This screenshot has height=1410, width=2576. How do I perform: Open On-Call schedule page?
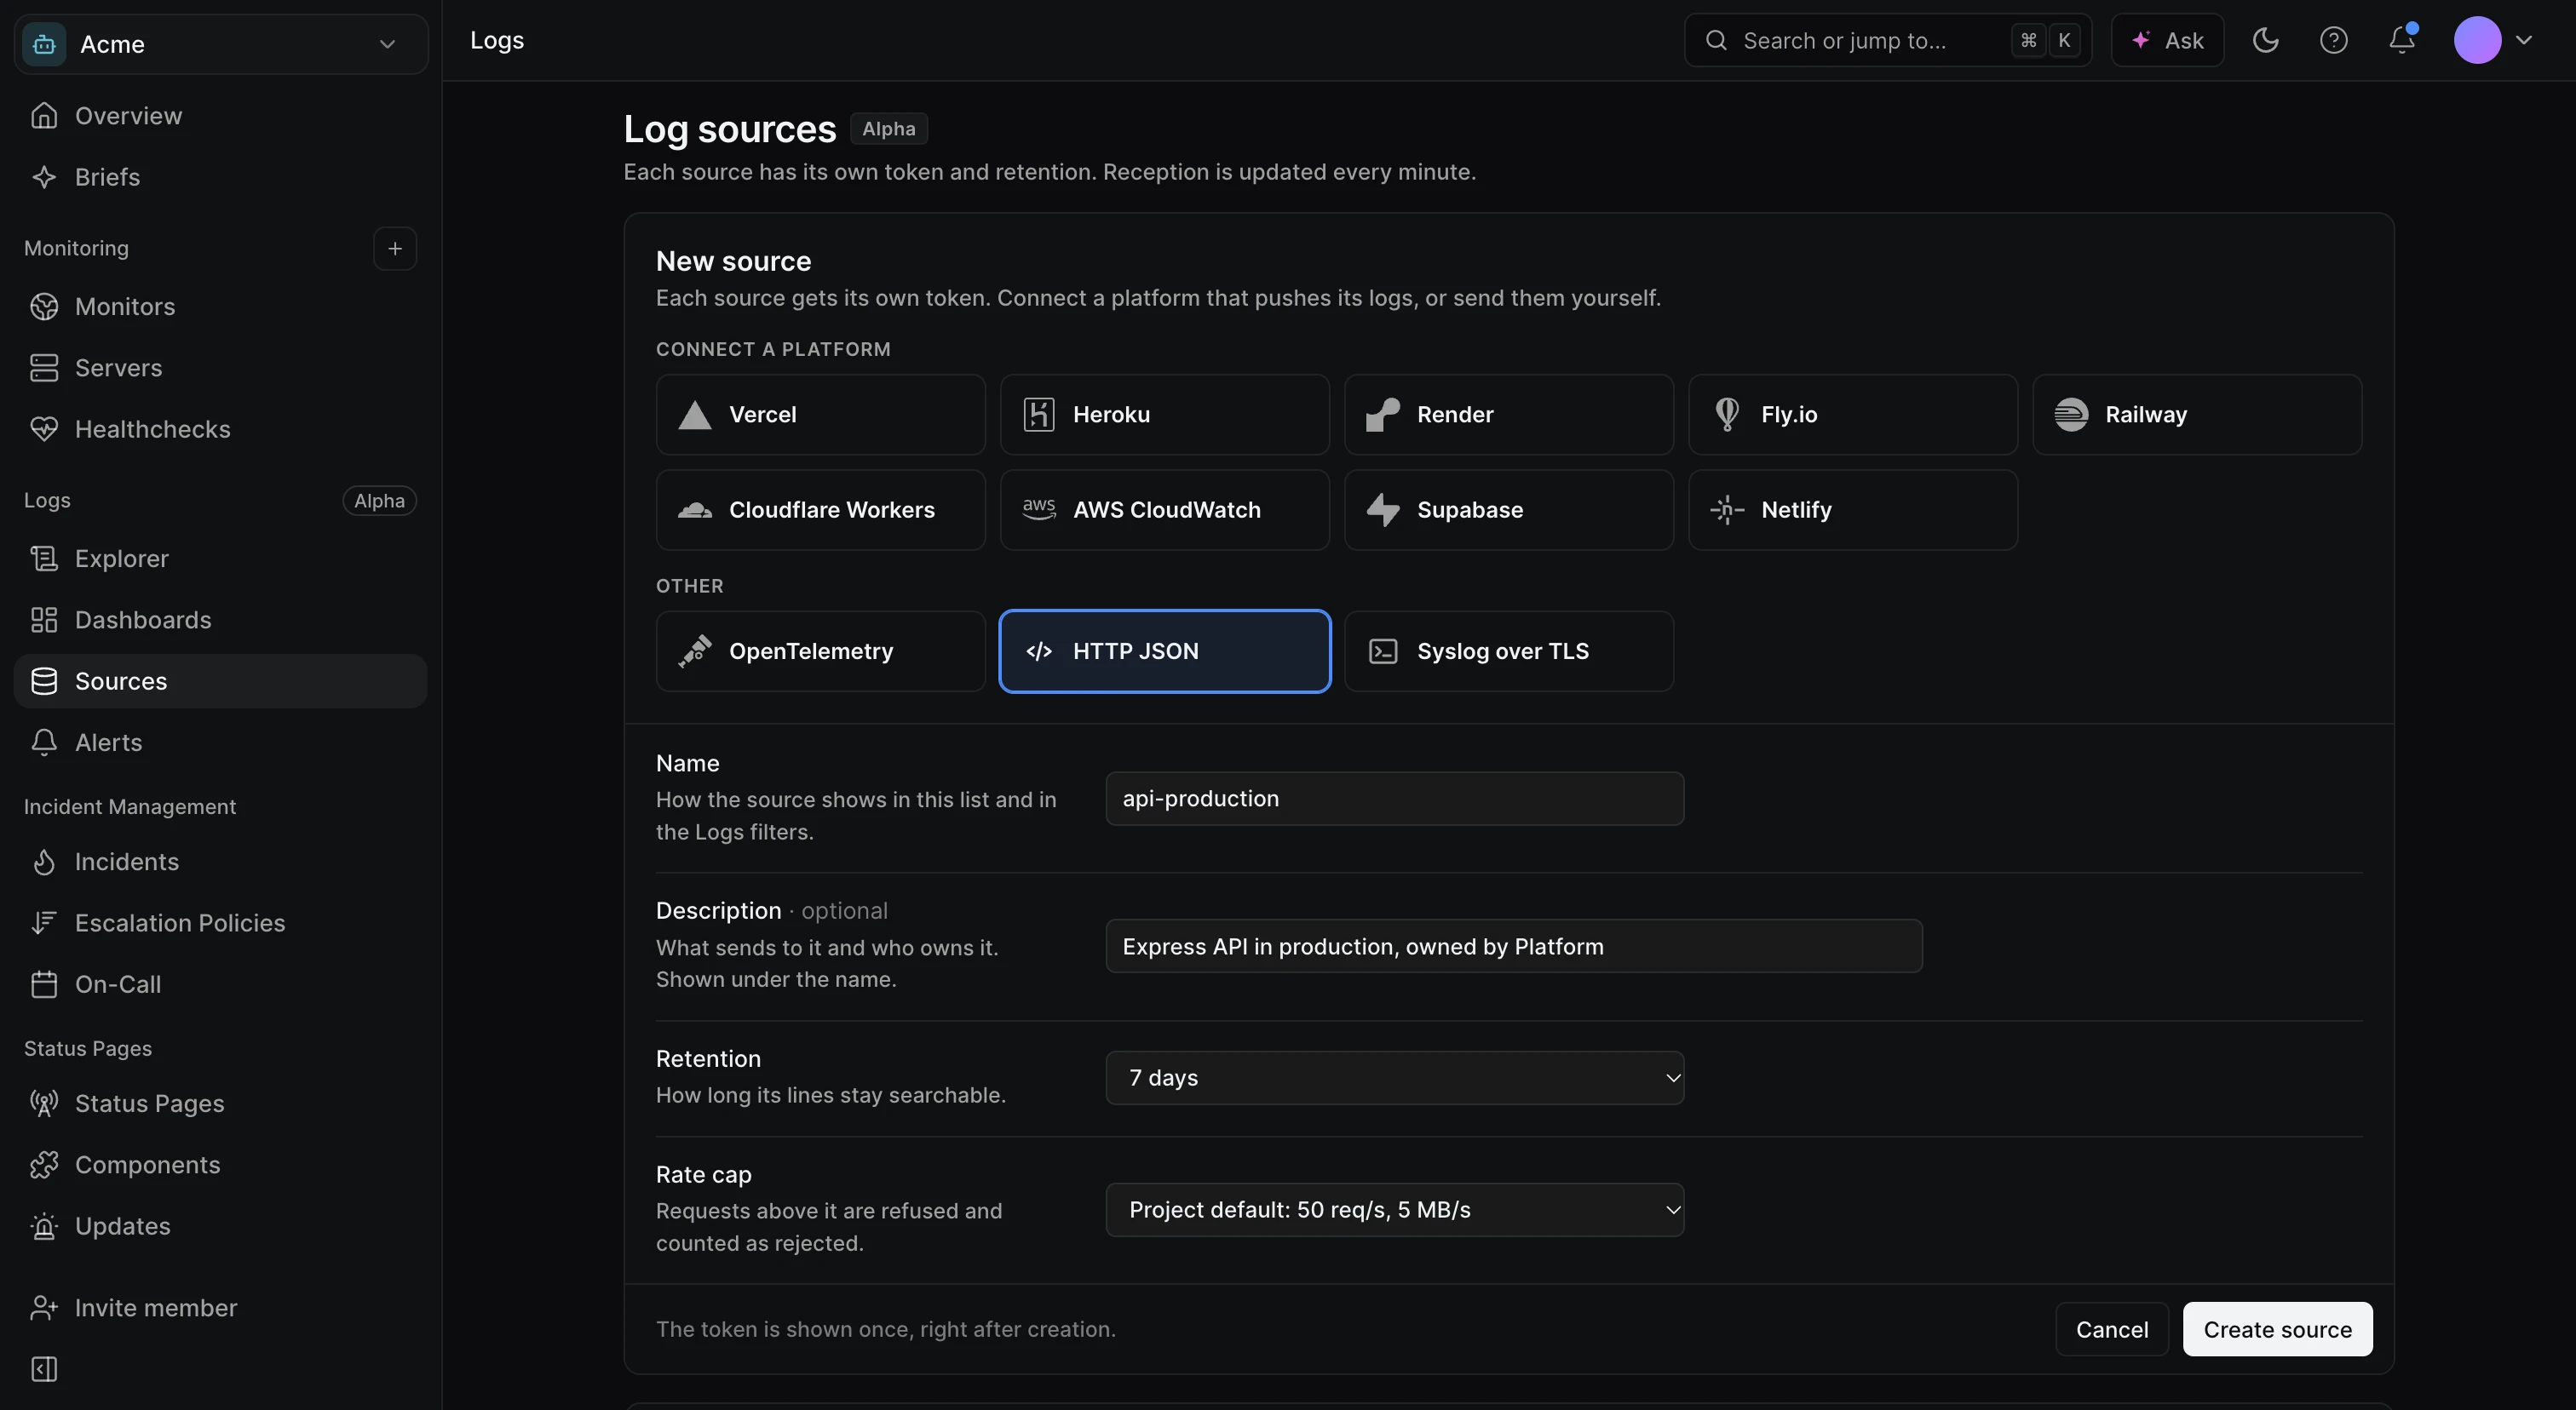(221, 984)
